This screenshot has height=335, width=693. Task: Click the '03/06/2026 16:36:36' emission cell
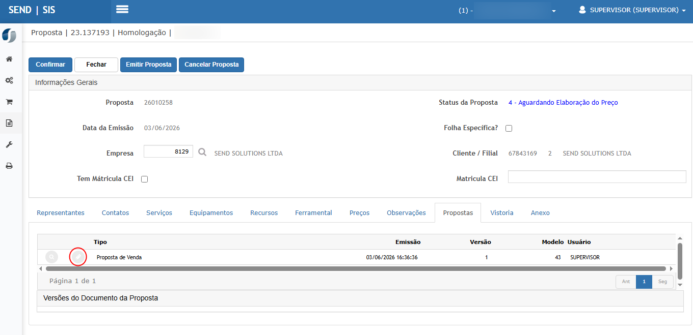[x=392, y=257]
